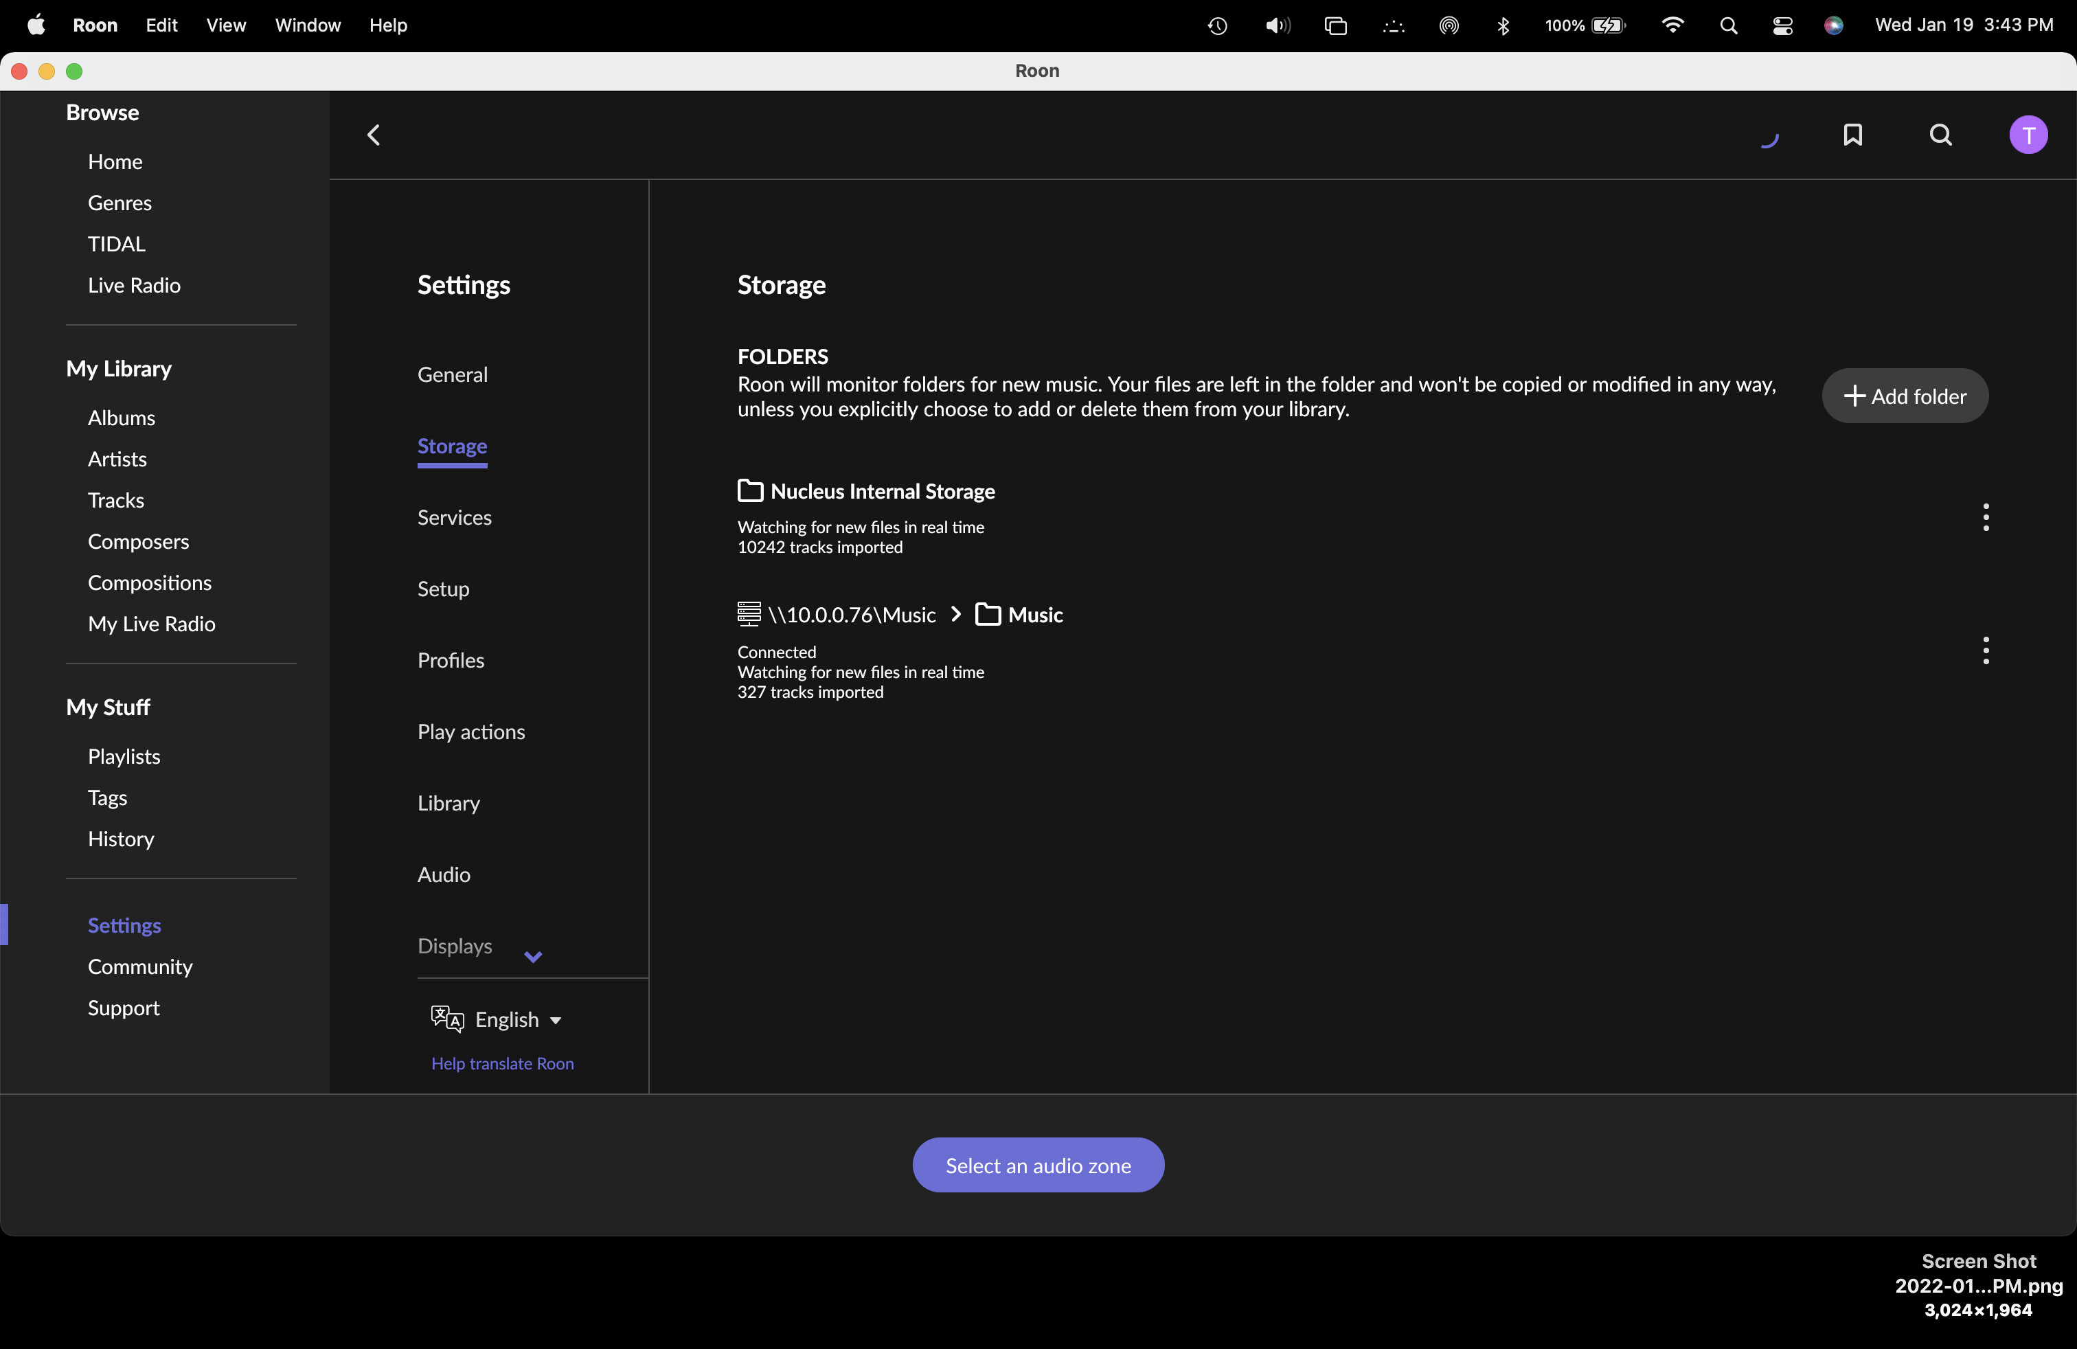This screenshot has height=1349, width=2077.
Task: Click the Add folder button
Action: pos(1905,396)
